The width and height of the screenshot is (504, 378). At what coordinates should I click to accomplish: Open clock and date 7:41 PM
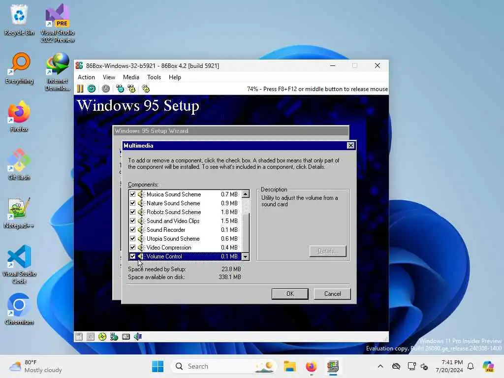coord(449,366)
